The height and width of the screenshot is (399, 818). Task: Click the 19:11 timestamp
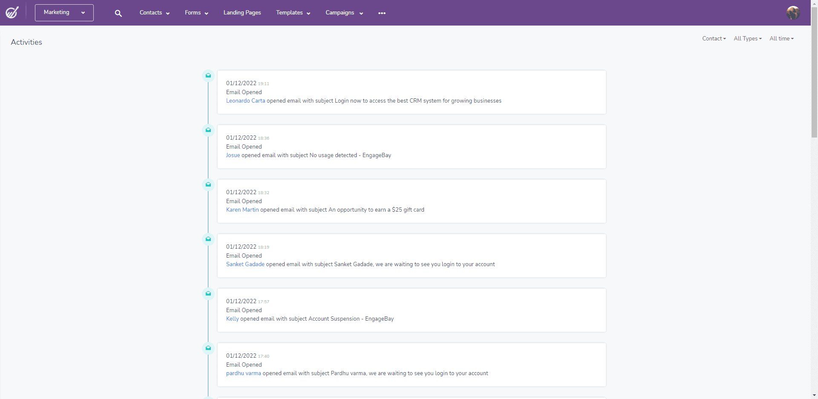click(x=263, y=84)
